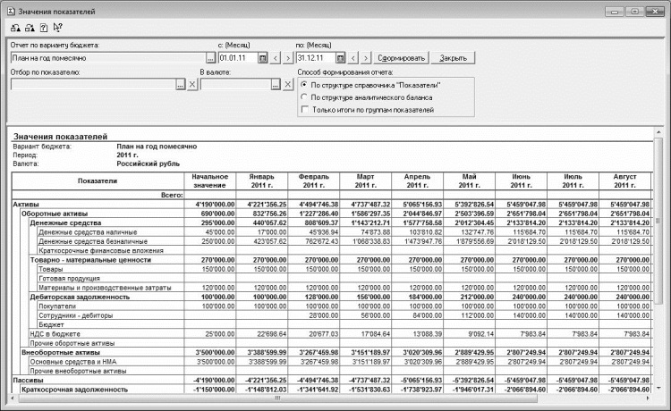The height and width of the screenshot is (411, 671).
Task: Click the horizontal scrollbar right arrow
Action: 649,398
